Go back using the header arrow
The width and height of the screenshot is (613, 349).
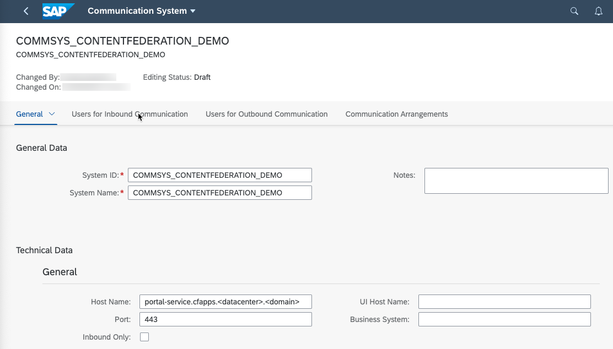click(x=26, y=11)
